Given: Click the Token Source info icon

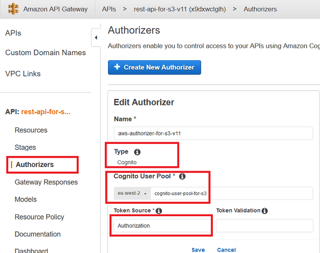Looking at the screenshot, I should [x=159, y=211].
